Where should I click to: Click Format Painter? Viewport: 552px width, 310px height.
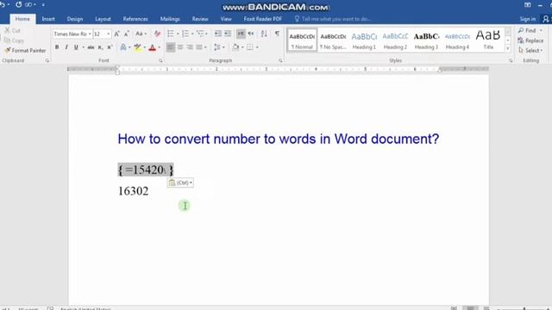click(x=25, y=51)
